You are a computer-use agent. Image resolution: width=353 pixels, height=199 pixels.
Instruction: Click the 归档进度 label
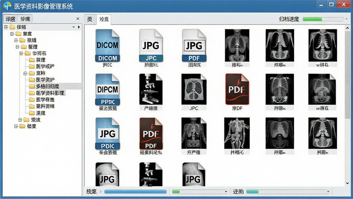(x=289, y=19)
